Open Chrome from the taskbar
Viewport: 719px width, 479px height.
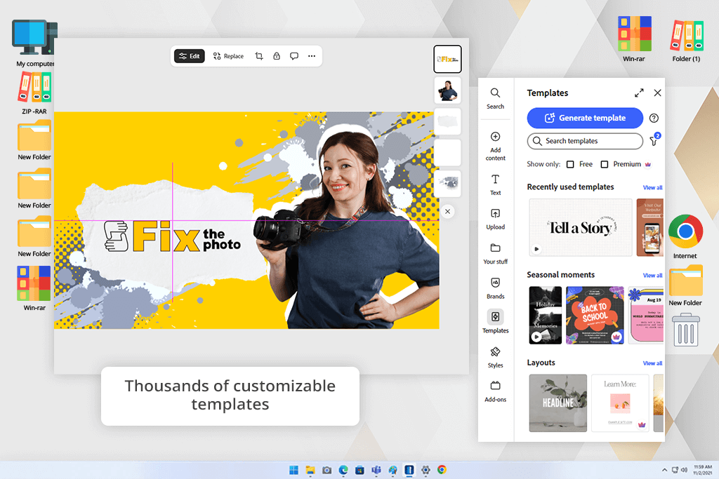[x=442, y=470]
